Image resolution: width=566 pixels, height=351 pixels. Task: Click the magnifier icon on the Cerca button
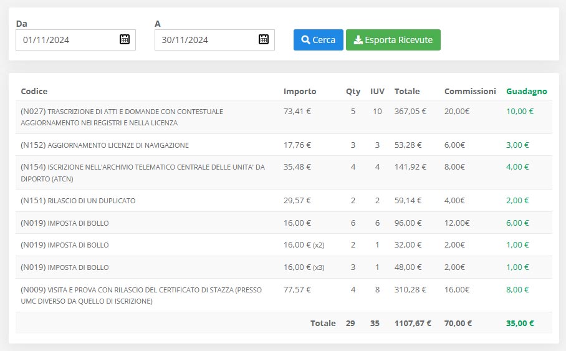305,40
